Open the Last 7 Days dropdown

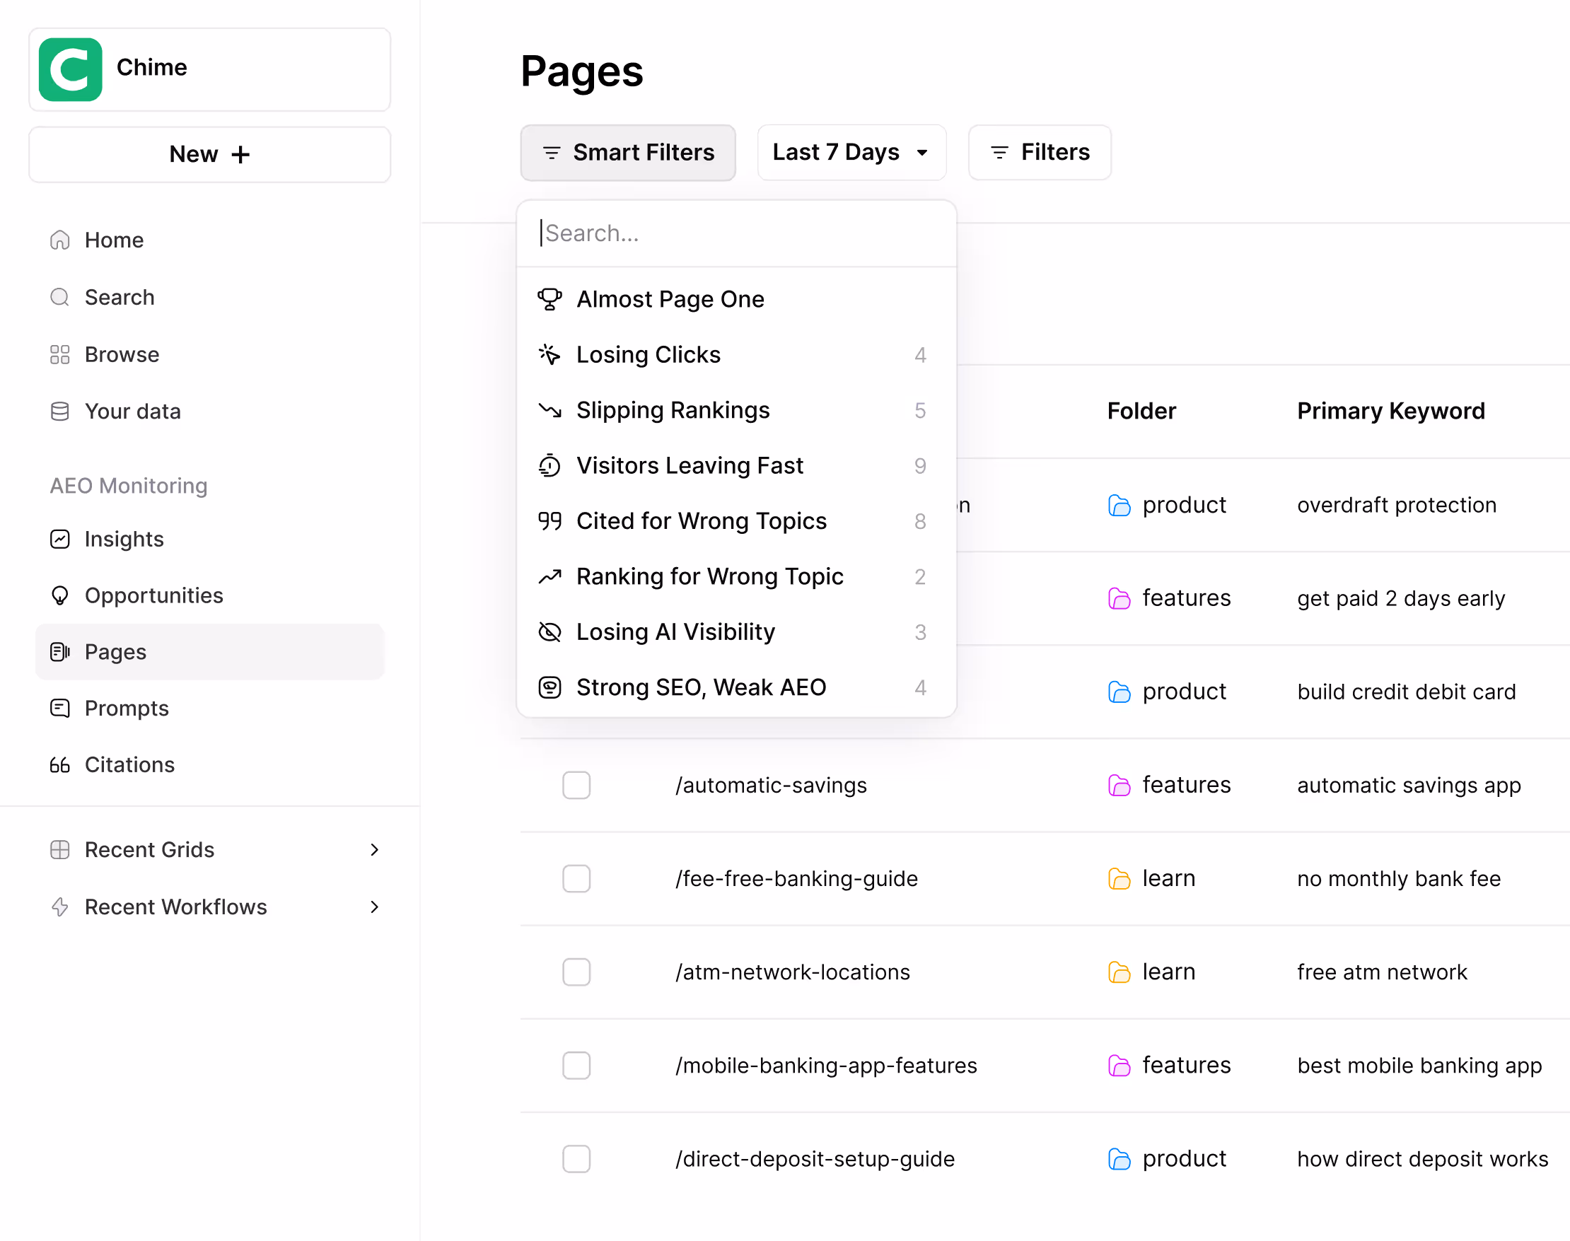851,153
